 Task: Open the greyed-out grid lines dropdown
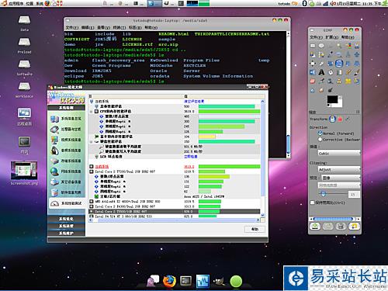339,185
